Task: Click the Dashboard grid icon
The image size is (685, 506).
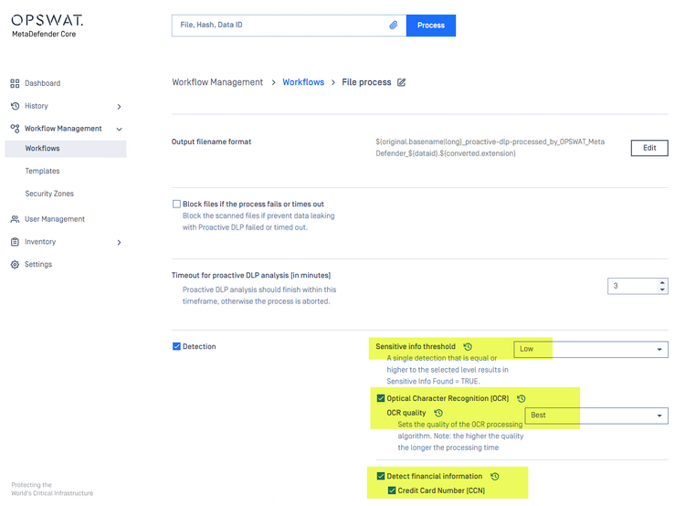Action: [x=15, y=83]
